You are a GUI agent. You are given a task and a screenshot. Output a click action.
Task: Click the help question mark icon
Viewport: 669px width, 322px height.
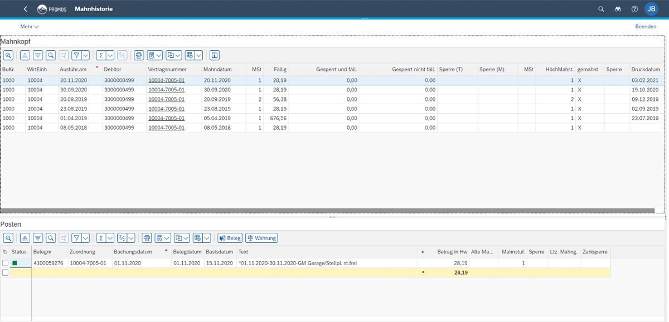click(634, 9)
